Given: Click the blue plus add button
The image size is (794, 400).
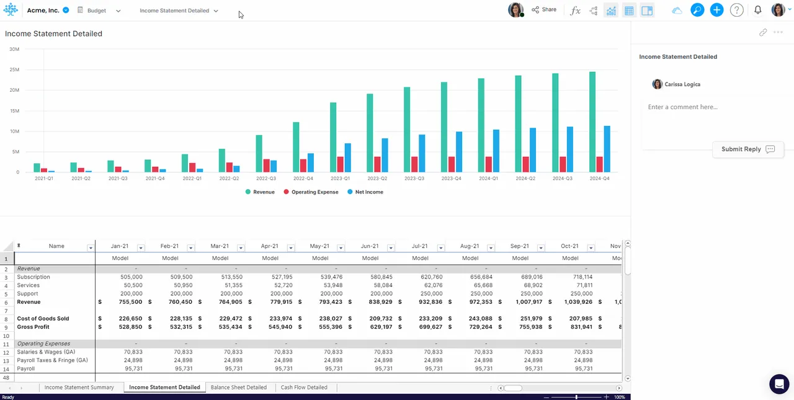Looking at the screenshot, I should (x=716, y=10).
